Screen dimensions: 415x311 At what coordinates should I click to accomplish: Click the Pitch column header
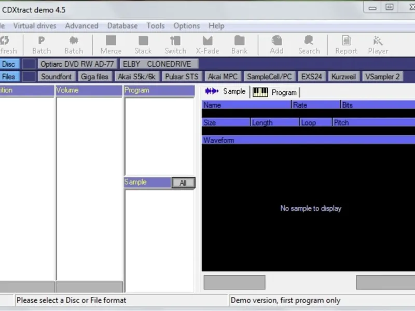[x=374, y=123]
